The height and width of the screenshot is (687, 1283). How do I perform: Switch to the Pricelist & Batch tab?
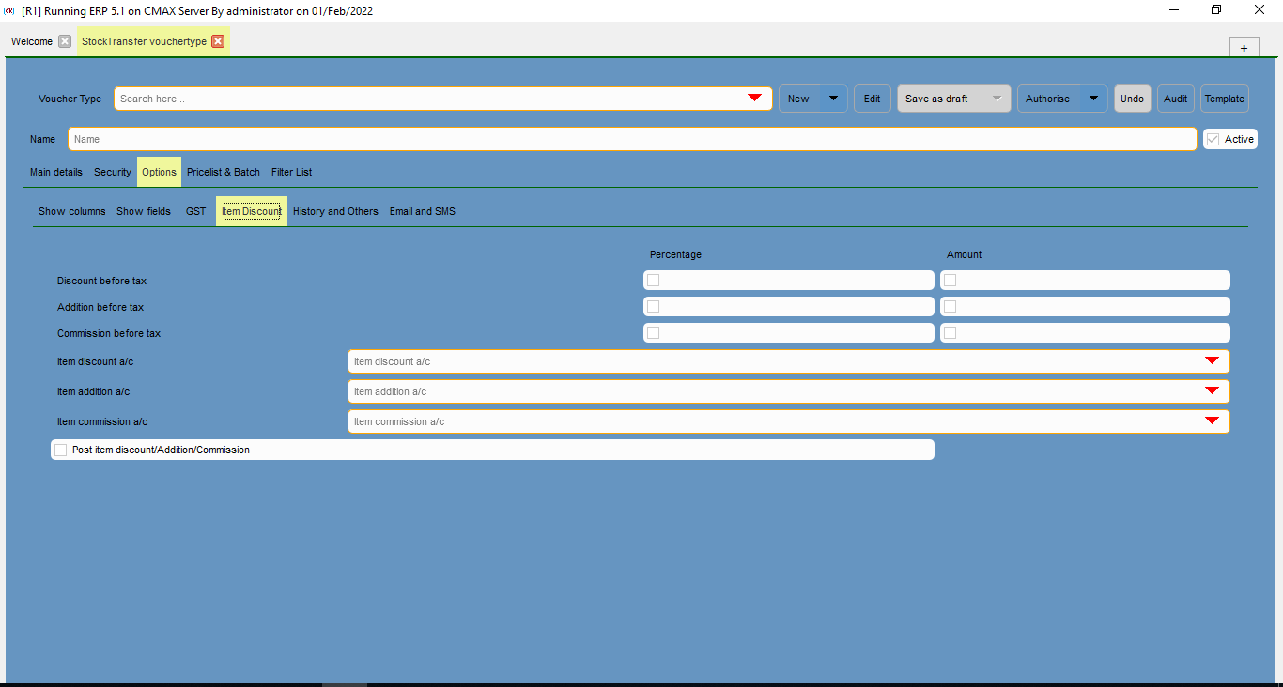point(223,172)
